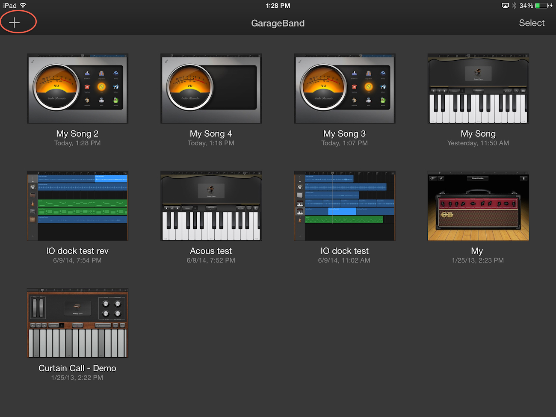This screenshot has height=417, width=556.
Task: Click the "My Song" title text
Action: pos(478,134)
